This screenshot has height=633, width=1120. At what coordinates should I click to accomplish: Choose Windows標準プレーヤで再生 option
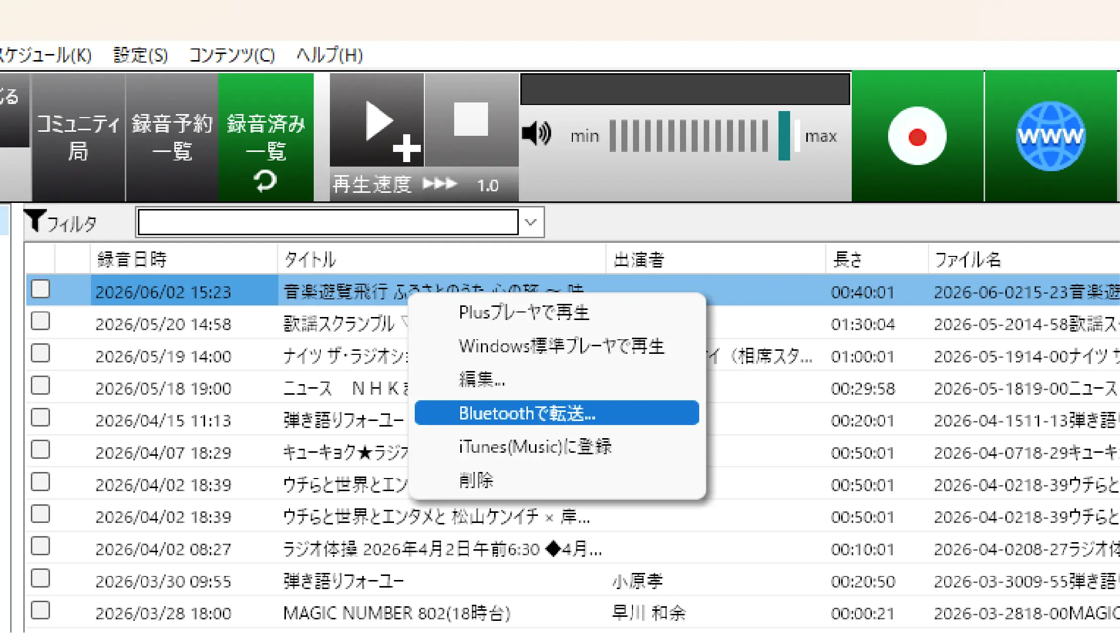point(557,346)
